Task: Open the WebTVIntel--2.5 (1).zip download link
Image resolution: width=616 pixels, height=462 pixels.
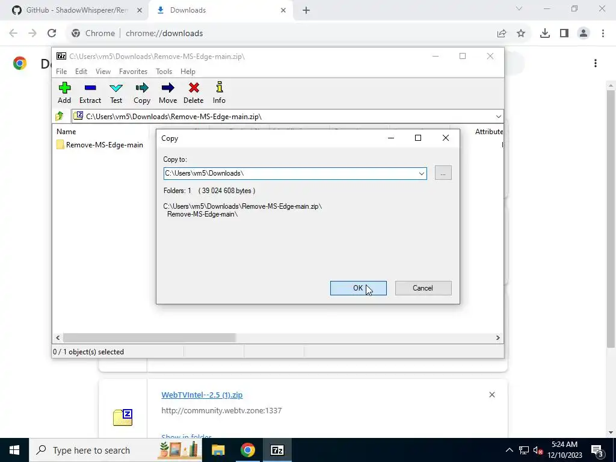Action: [x=202, y=395]
